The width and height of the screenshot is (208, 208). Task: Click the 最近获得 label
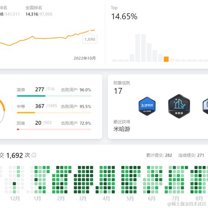point(122,122)
